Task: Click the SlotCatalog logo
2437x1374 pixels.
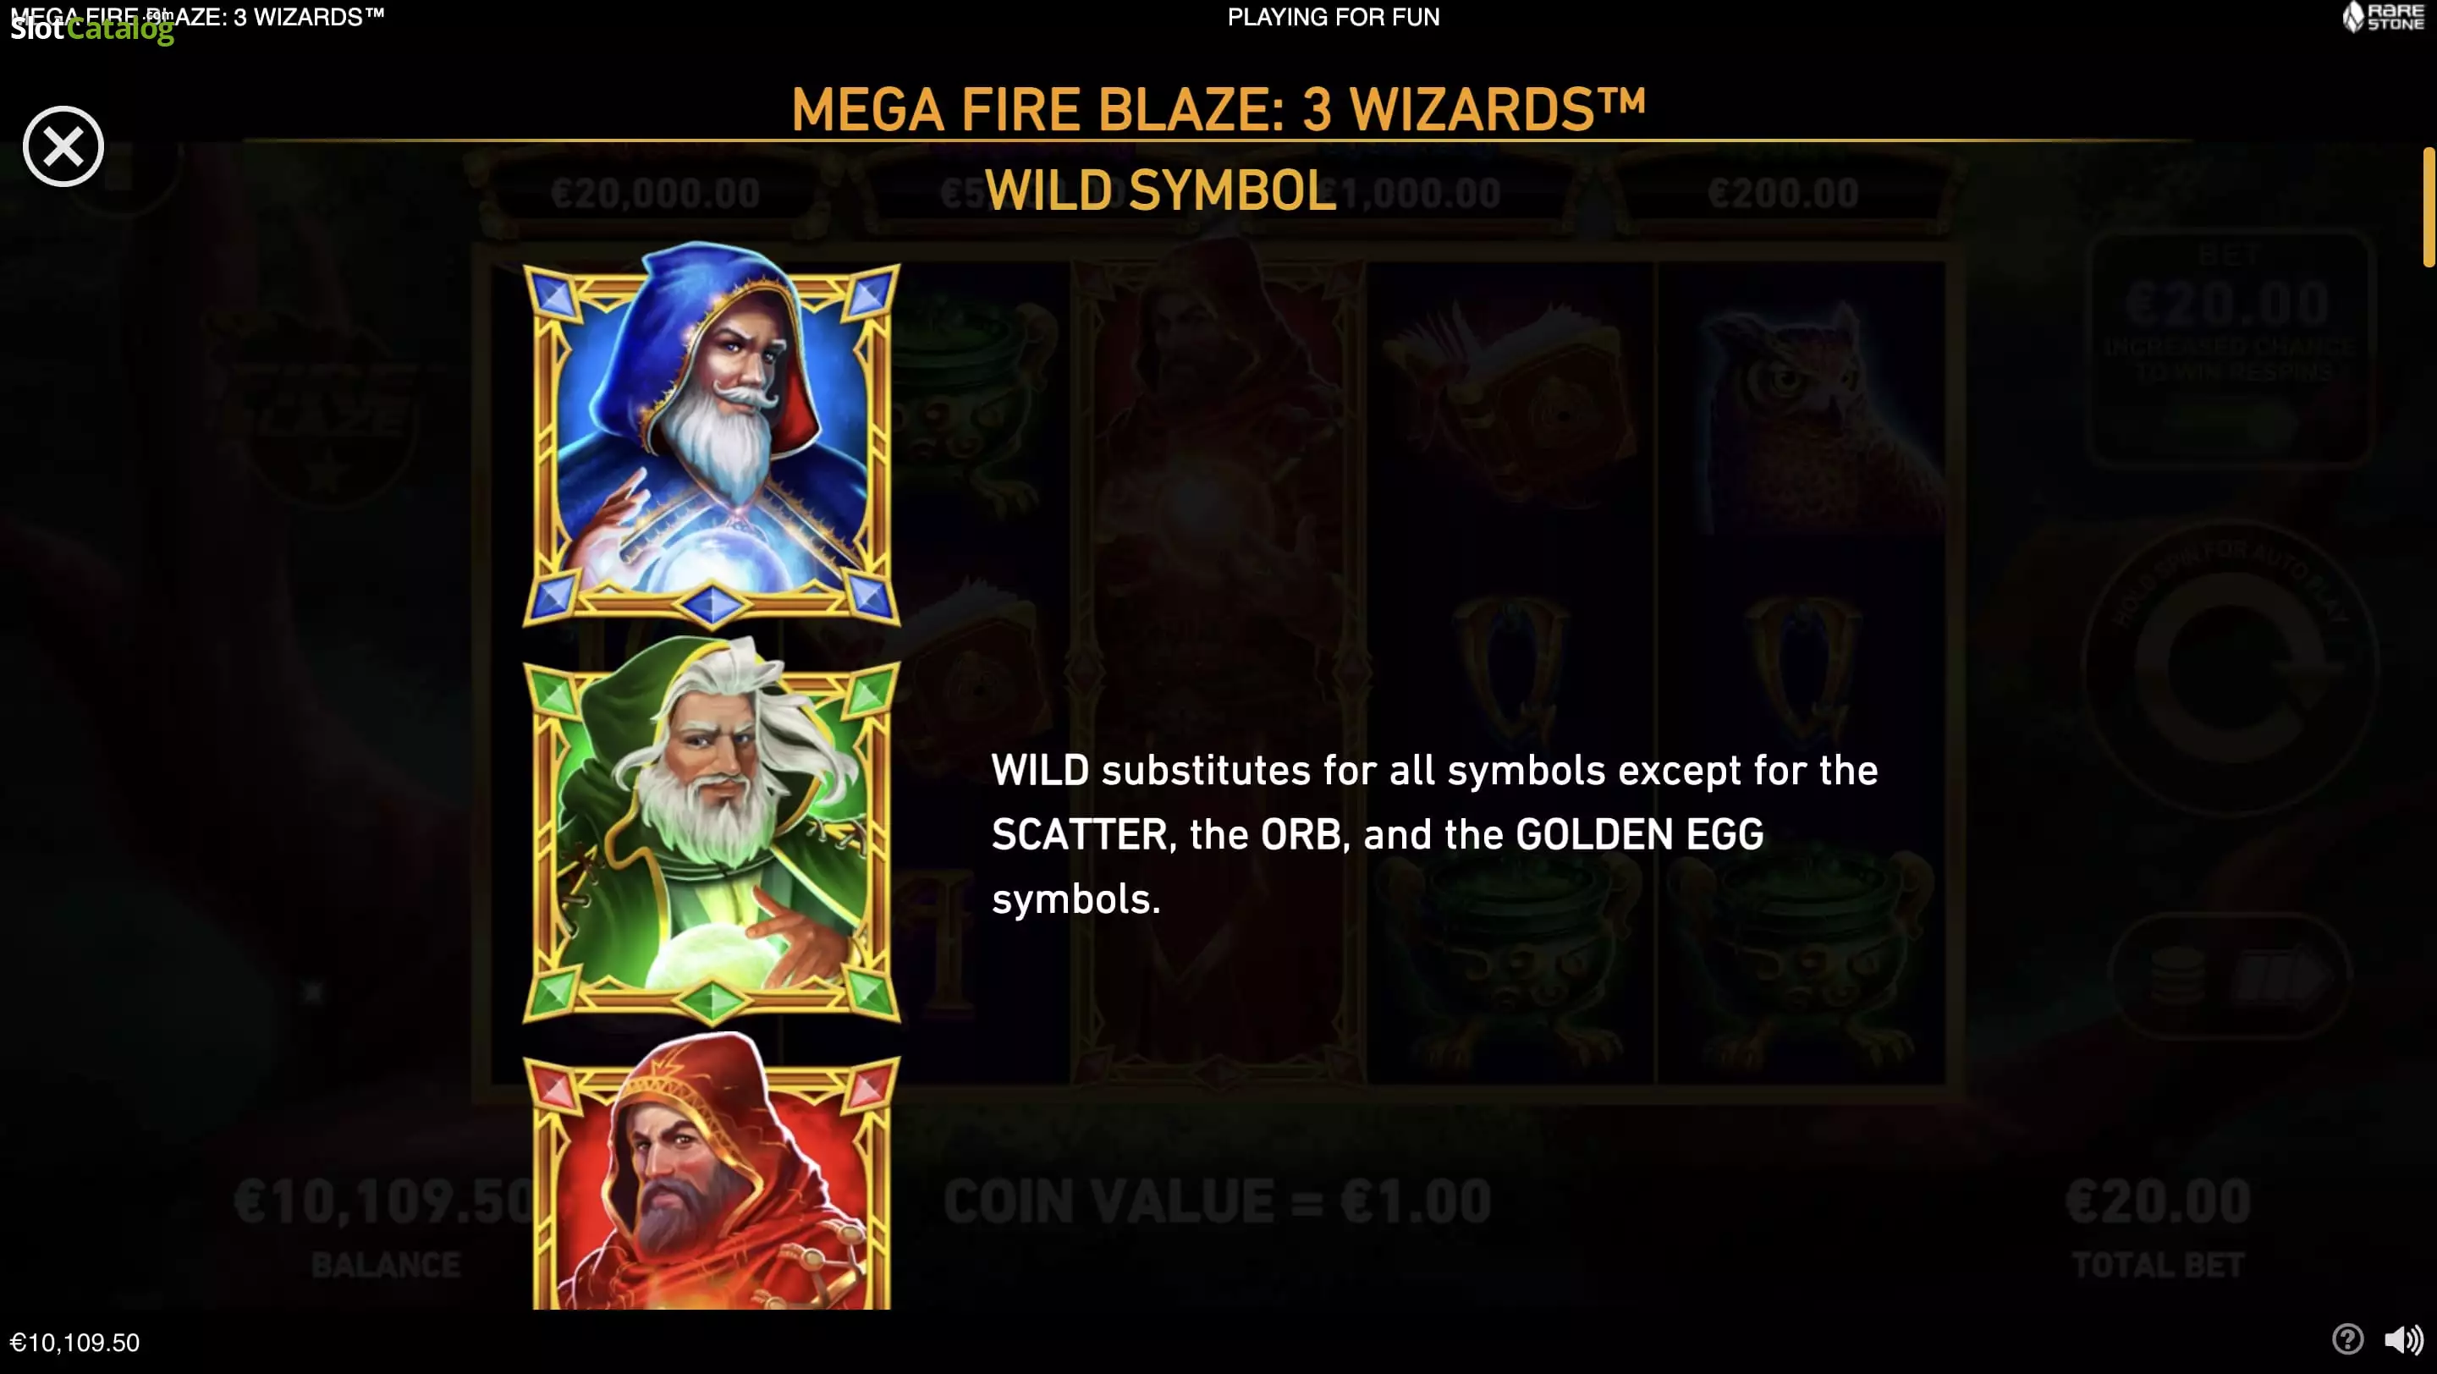Action: pos(91,29)
